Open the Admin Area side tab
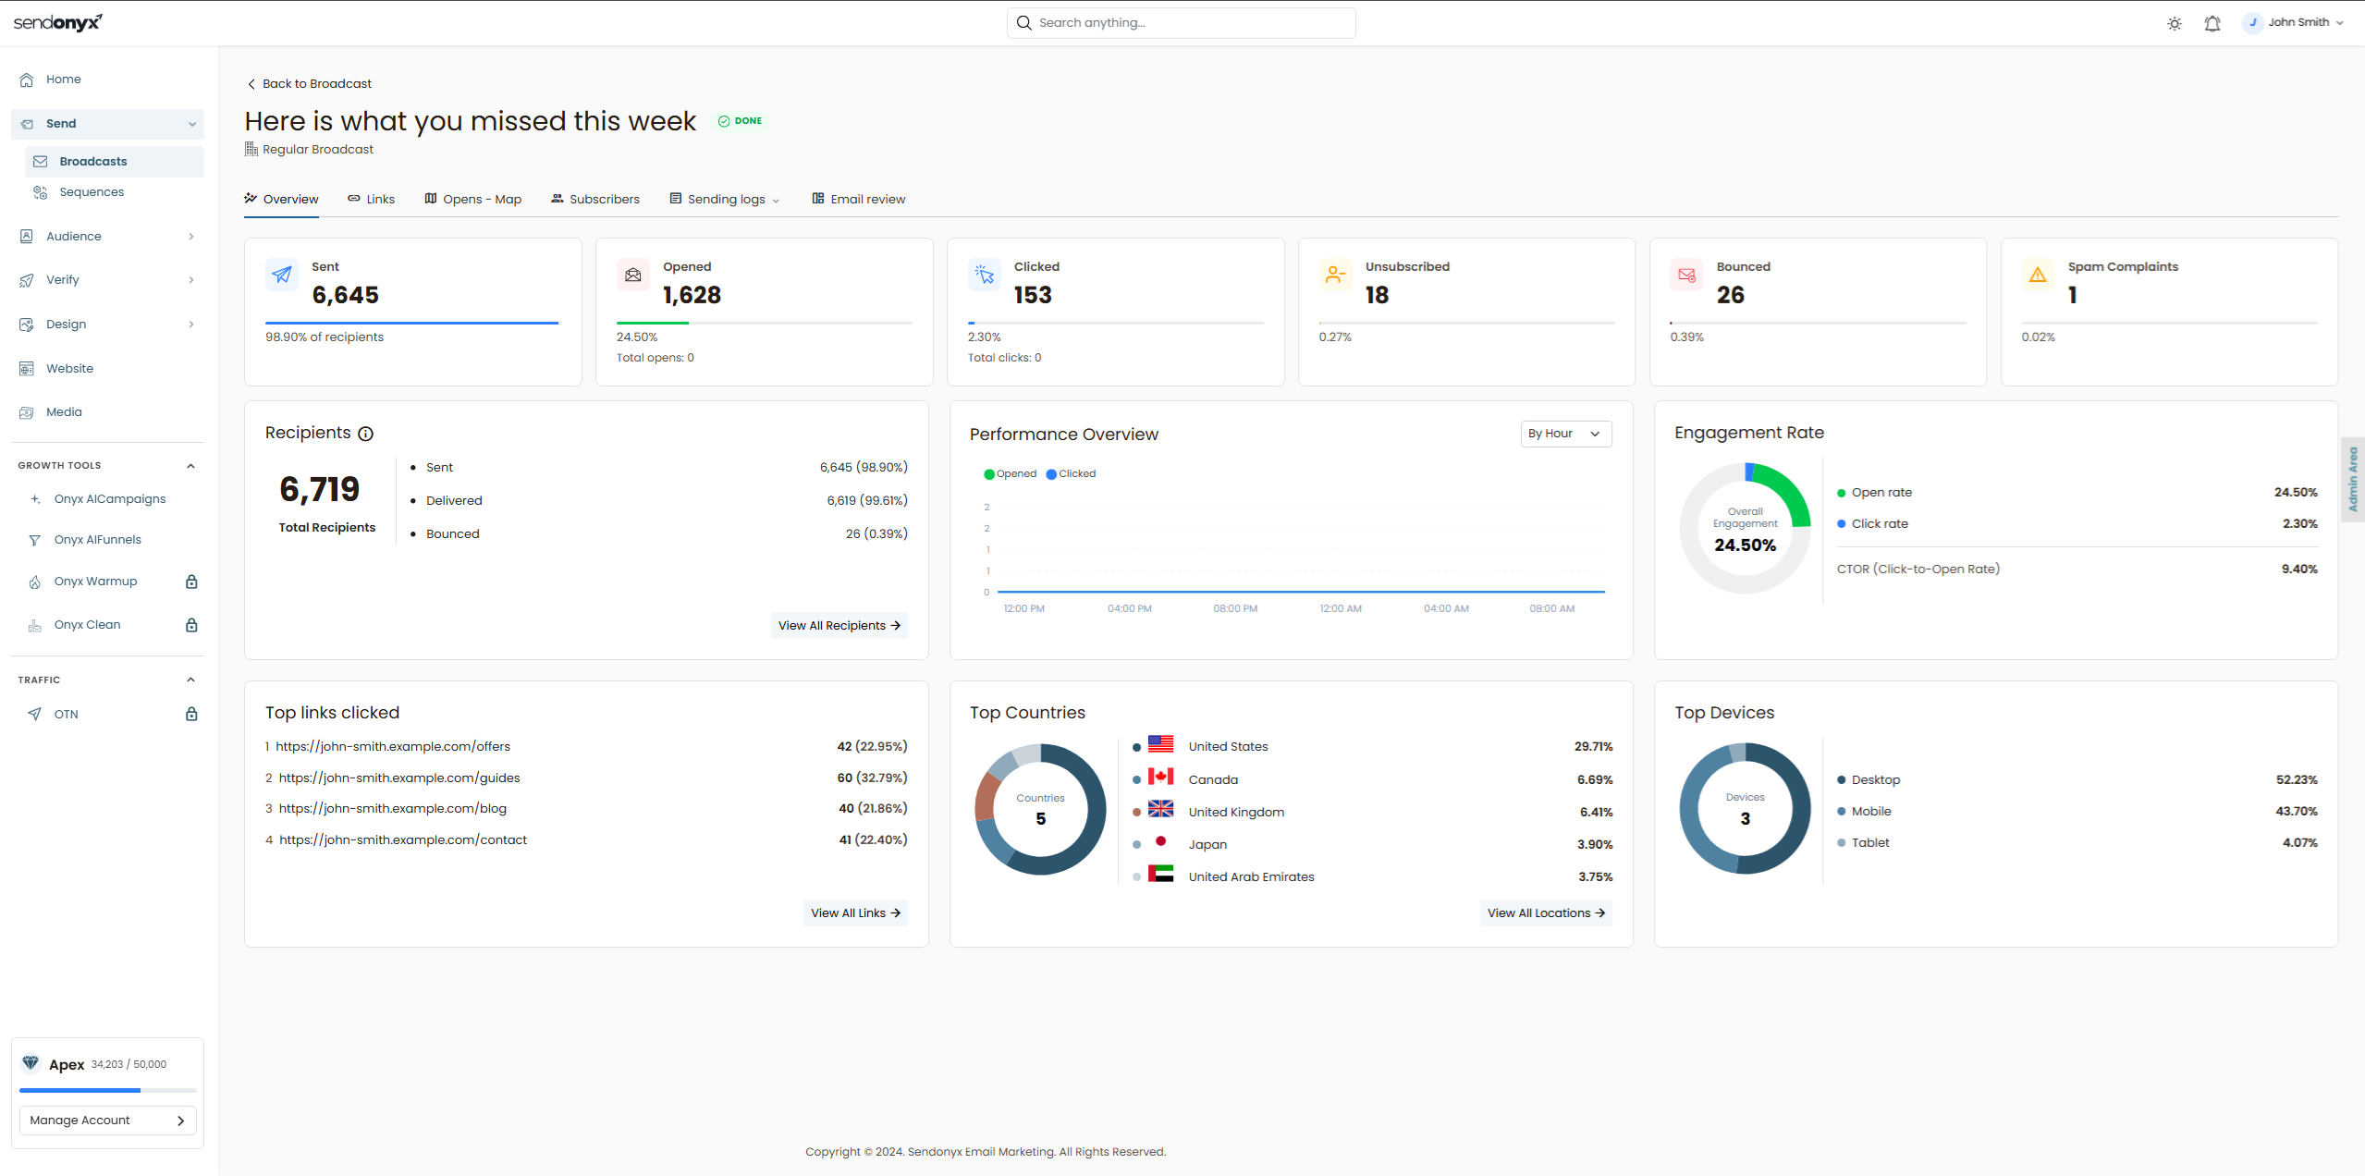 pyautogui.click(x=2353, y=479)
